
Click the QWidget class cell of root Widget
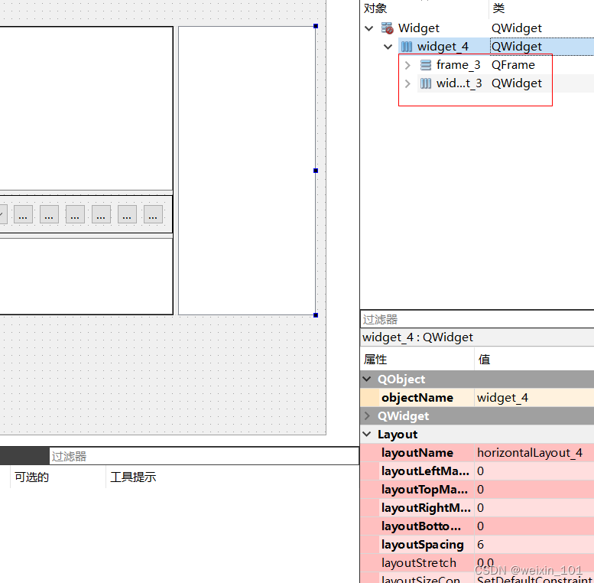point(517,28)
